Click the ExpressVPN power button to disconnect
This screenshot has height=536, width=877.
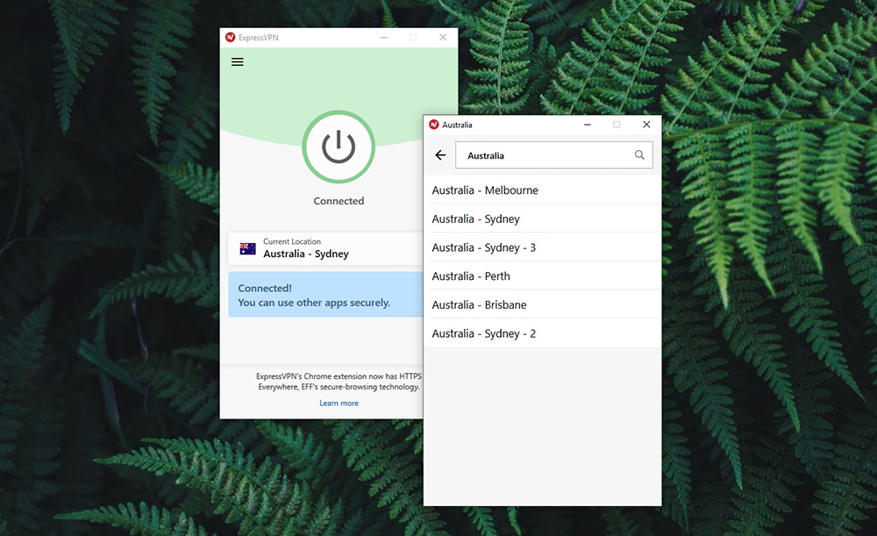(x=339, y=147)
